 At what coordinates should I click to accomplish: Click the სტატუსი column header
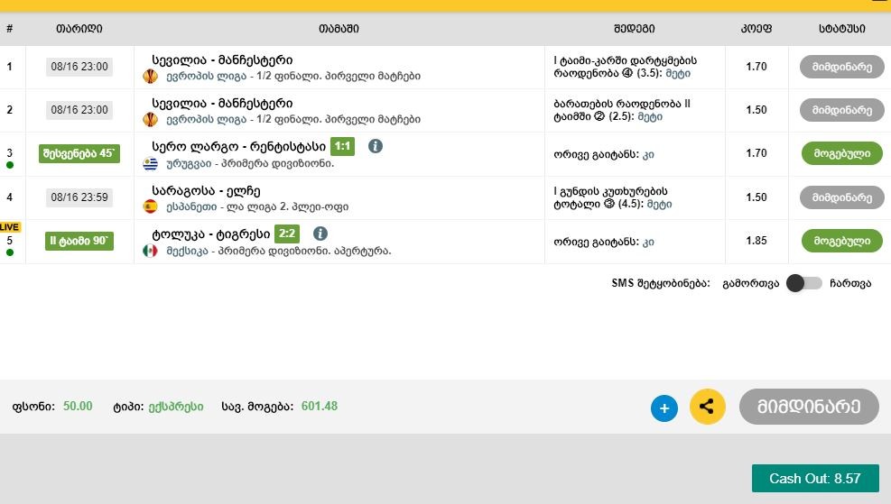click(x=841, y=28)
